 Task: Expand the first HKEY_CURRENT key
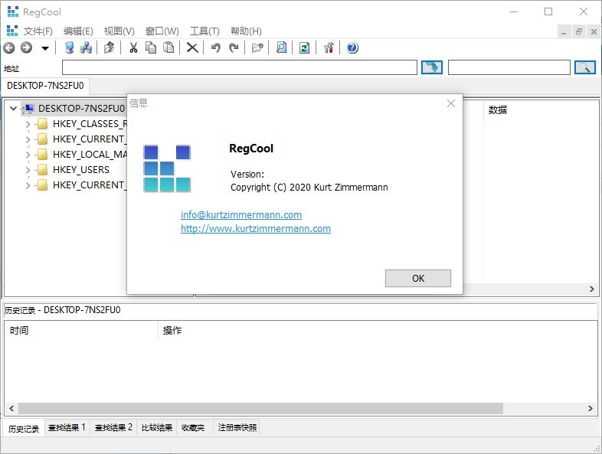28,139
